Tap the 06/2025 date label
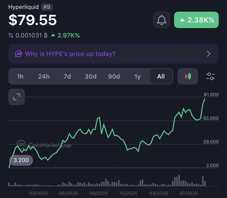Screen dimensions: 227x198 (x=68, y=193)
